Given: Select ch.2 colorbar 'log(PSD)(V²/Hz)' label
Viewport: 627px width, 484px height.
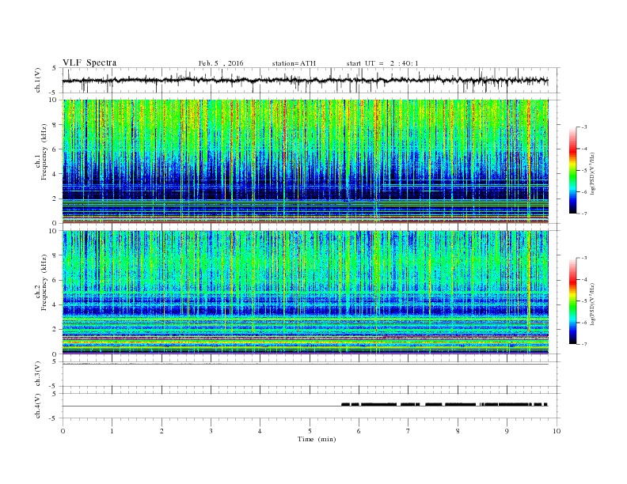Looking at the screenshot, I should [593, 304].
